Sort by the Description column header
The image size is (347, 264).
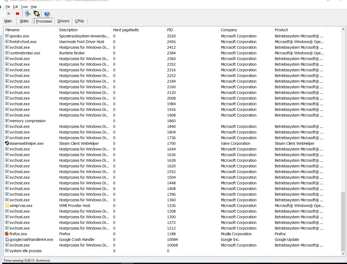(x=84, y=30)
